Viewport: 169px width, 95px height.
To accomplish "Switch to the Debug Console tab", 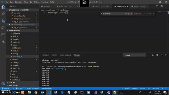I will tap(65, 55).
